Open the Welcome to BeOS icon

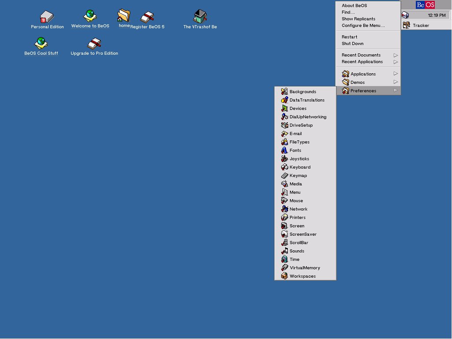click(x=90, y=16)
